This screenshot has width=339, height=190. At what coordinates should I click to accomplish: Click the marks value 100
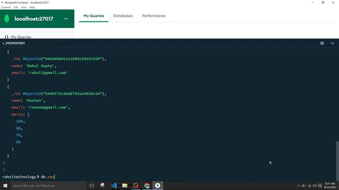point(19,121)
